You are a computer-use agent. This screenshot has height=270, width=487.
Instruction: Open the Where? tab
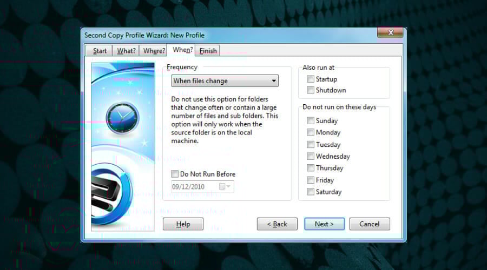coord(154,51)
